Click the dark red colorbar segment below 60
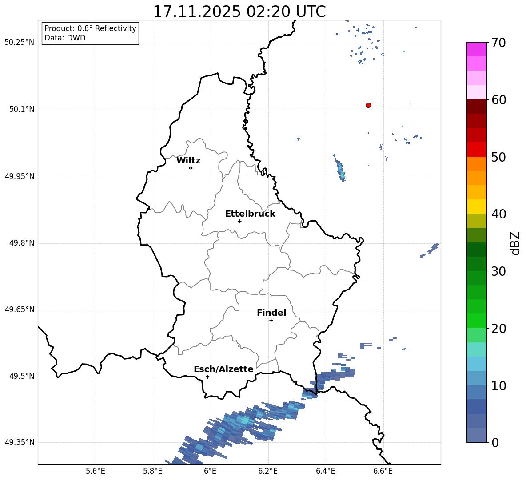The width and height of the screenshot is (526, 480). (476, 107)
